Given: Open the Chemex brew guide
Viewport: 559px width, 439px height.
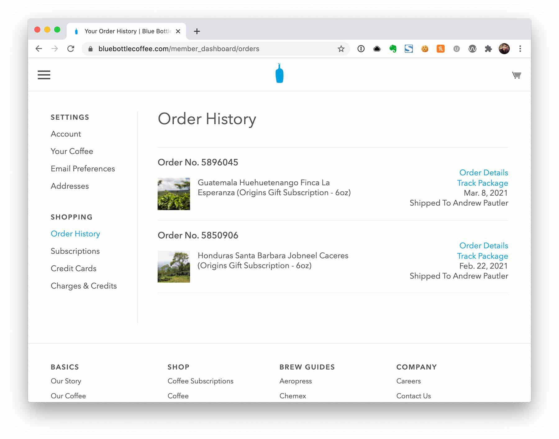Looking at the screenshot, I should tap(293, 396).
